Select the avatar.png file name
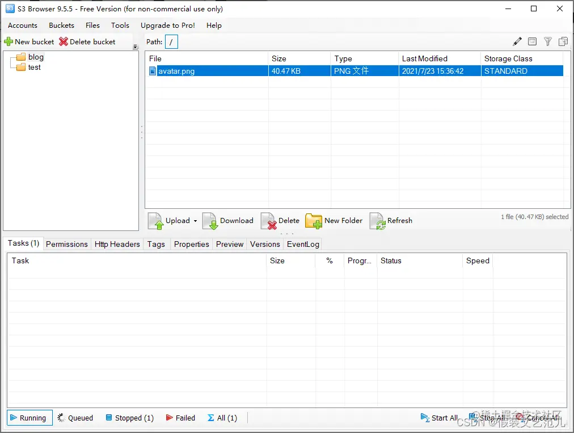This screenshot has height=433, width=574. point(176,71)
